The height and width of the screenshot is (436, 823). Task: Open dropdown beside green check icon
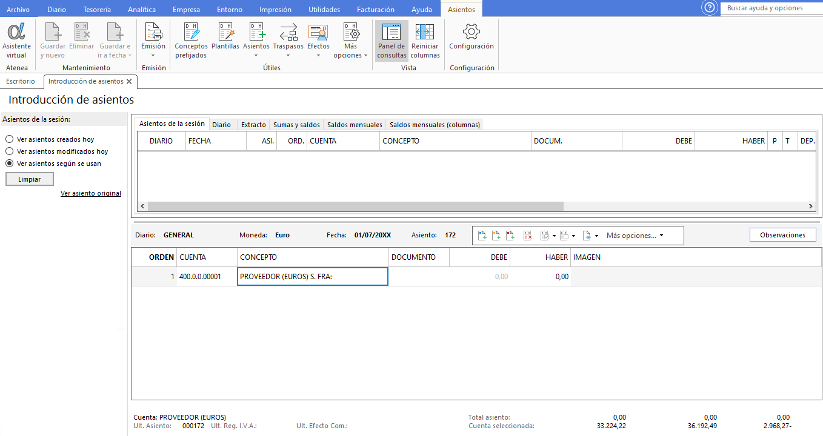click(554, 236)
